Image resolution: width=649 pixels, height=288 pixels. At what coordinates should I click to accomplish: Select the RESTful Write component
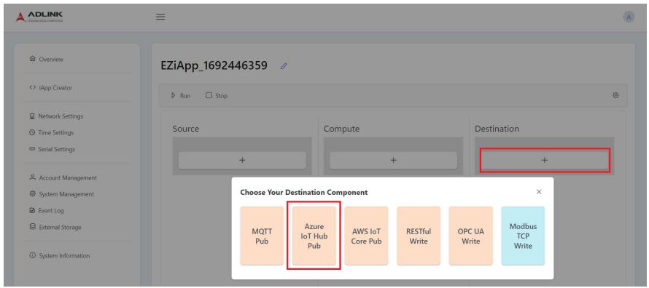(x=419, y=236)
